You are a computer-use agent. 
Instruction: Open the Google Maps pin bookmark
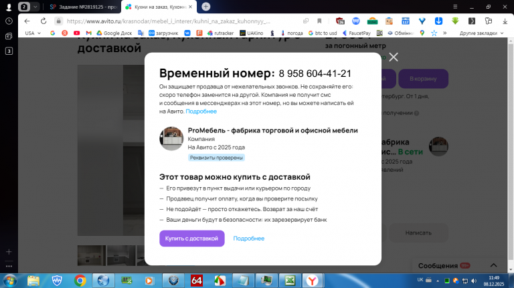tap(422, 33)
